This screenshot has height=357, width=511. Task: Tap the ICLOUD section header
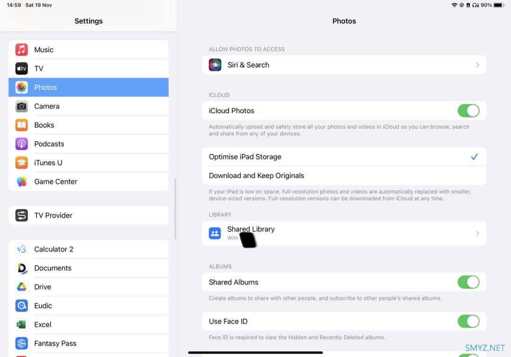[219, 95]
